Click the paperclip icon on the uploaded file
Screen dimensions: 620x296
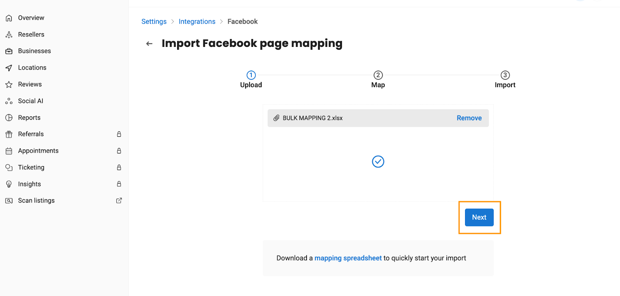(x=276, y=118)
